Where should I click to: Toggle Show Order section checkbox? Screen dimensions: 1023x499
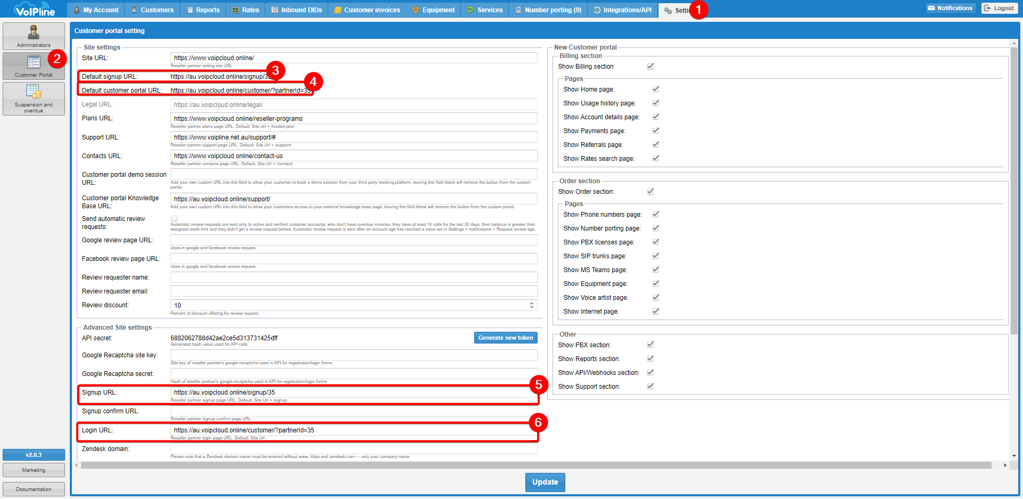[651, 192]
